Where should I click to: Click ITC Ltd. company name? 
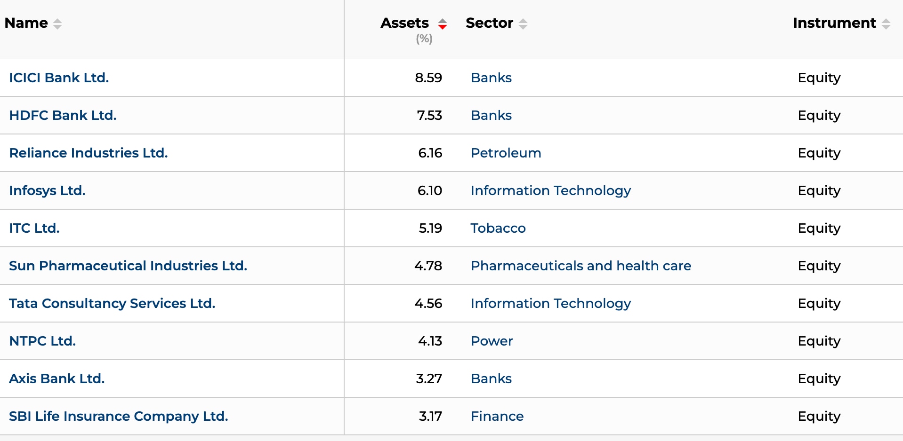(x=34, y=228)
